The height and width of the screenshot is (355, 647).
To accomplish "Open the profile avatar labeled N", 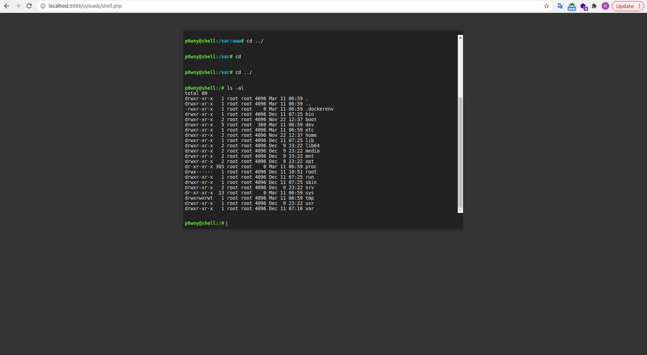I will click(605, 6).
